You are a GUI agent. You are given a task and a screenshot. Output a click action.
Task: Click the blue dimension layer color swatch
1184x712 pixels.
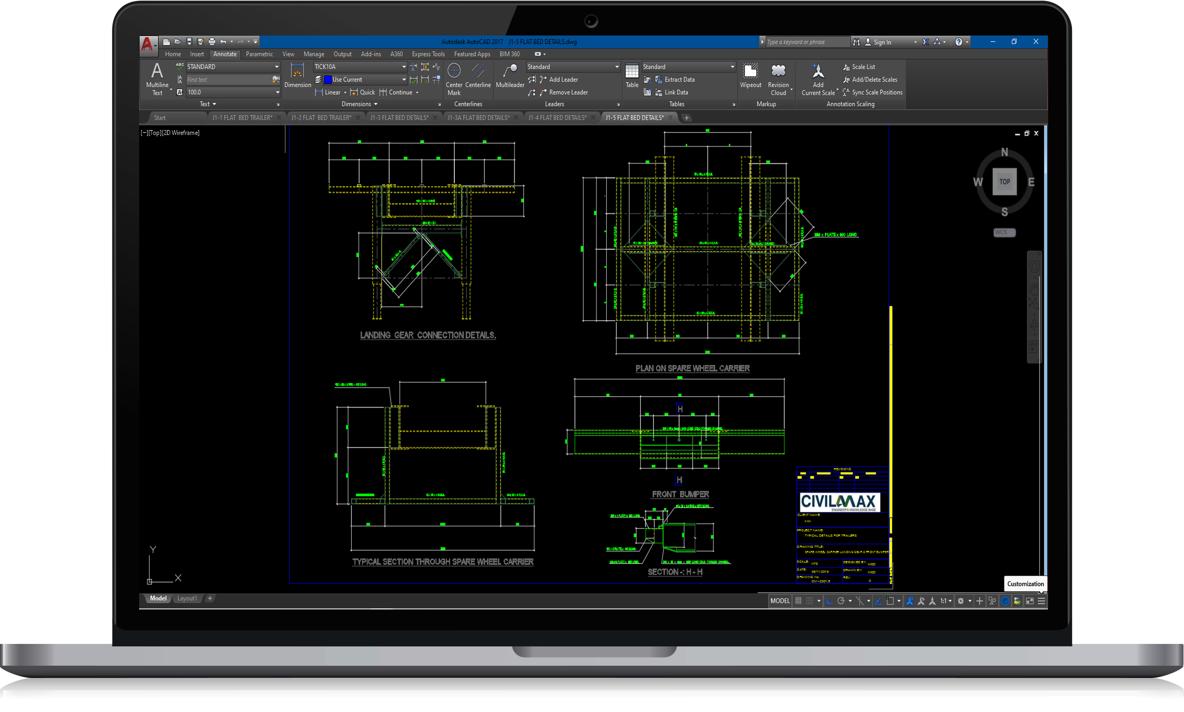pyautogui.click(x=328, y=79)
